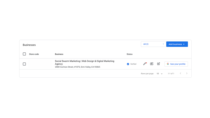Click the 1-1 of 1 pagination text
The image size is (210, 118).
click(x=171, y=74)
